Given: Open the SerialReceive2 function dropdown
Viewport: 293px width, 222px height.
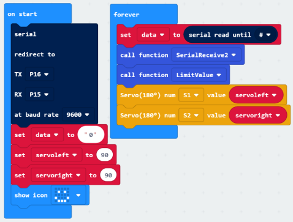Looking at the screenshot, I should (x=206, y=55).
